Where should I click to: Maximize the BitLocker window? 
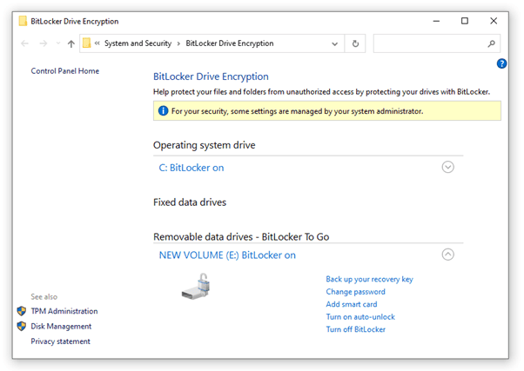coord(465,21)
